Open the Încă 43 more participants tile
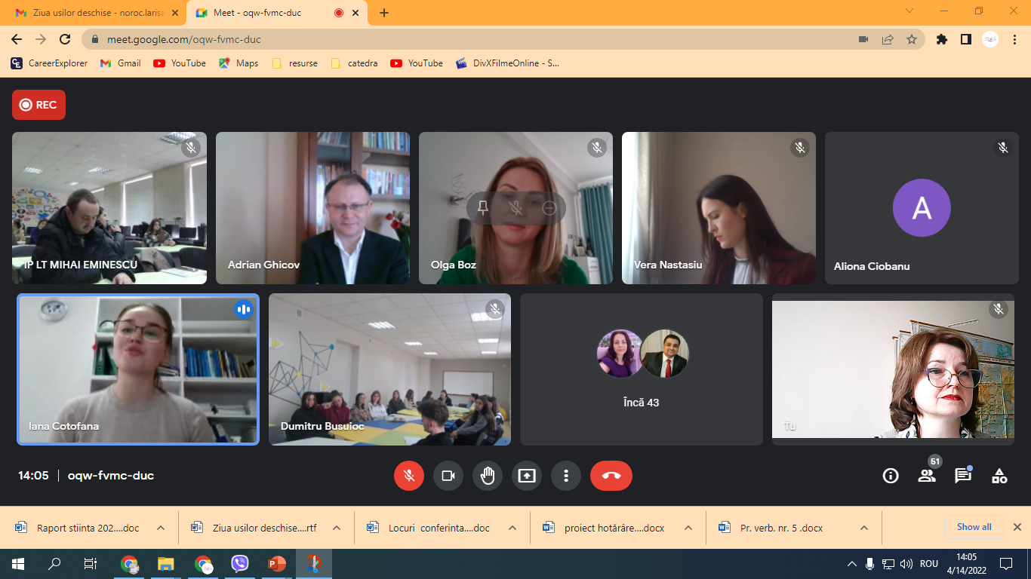Image resolution: width=1031 pixels, height=579 pixels. point(642,369)
